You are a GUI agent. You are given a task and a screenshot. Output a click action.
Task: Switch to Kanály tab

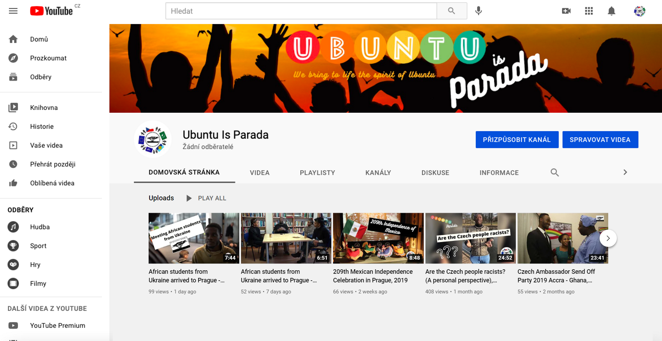[378, 173]
